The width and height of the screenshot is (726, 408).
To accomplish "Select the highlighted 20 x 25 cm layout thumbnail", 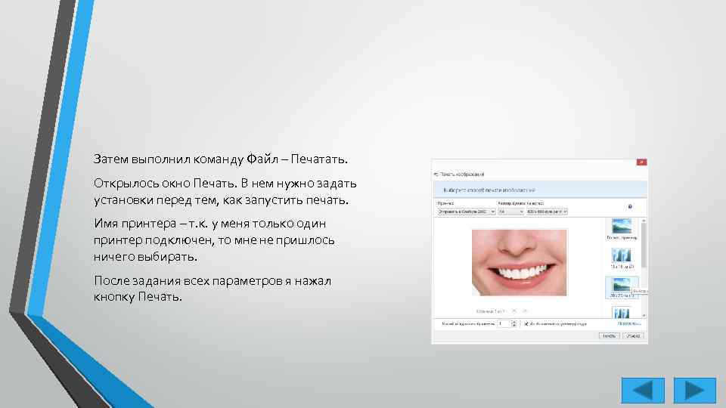I will [x=622, y=287].
